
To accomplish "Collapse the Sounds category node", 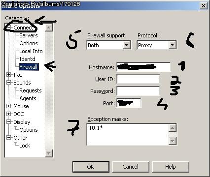I will tap(9, 83).
